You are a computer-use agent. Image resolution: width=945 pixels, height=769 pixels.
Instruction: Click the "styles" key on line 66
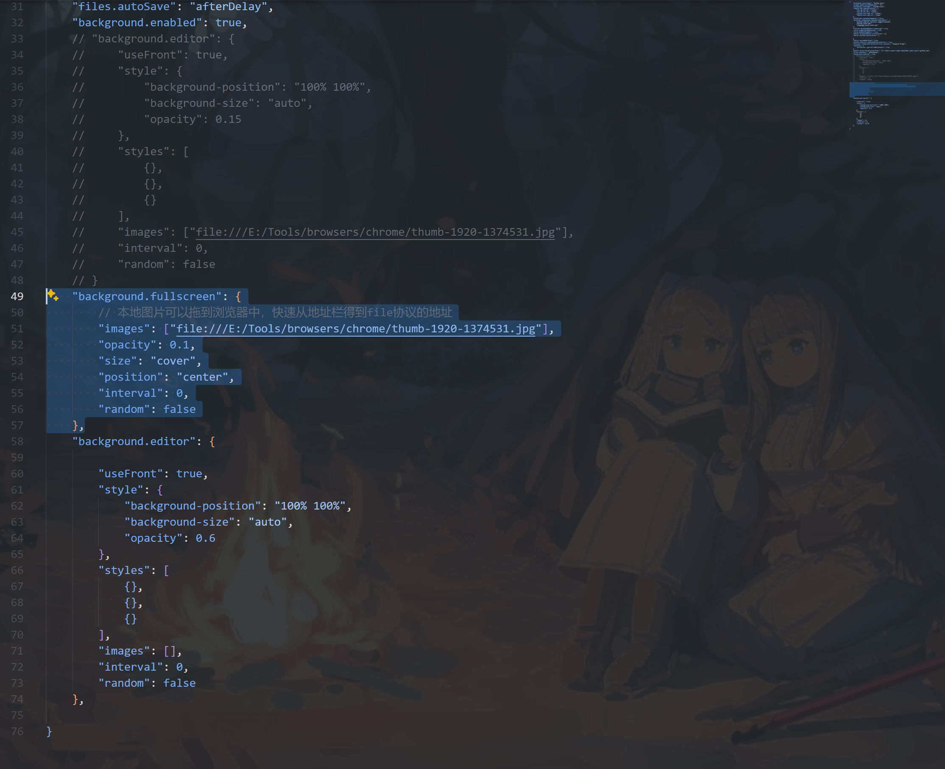tap(125, 570)
